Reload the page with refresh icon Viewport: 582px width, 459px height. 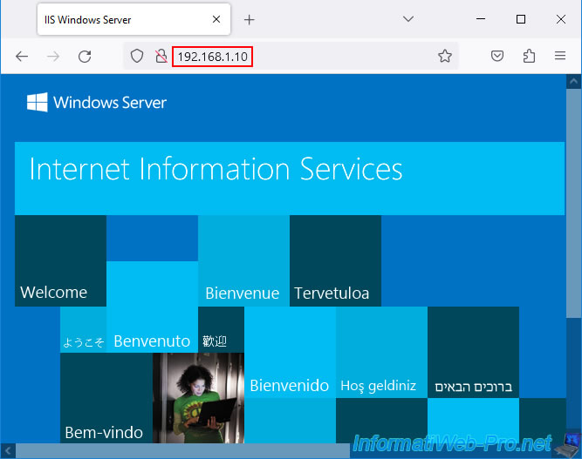[85, 57]
